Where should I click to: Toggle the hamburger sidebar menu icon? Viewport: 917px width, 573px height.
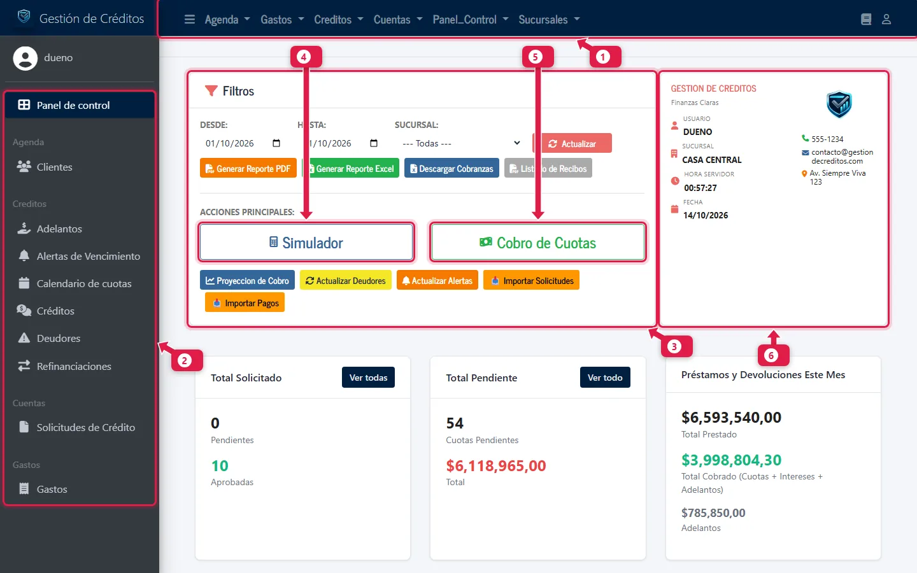190,20
